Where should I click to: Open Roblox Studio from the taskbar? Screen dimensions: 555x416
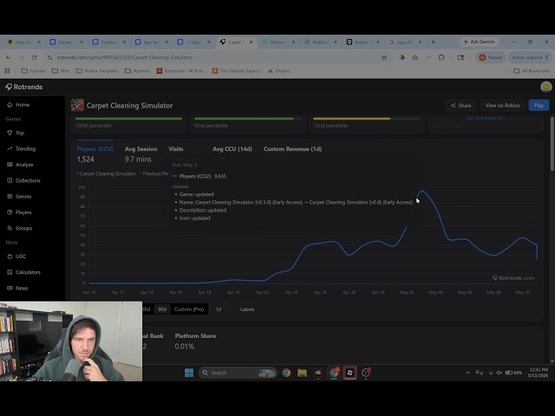(349, 373)
